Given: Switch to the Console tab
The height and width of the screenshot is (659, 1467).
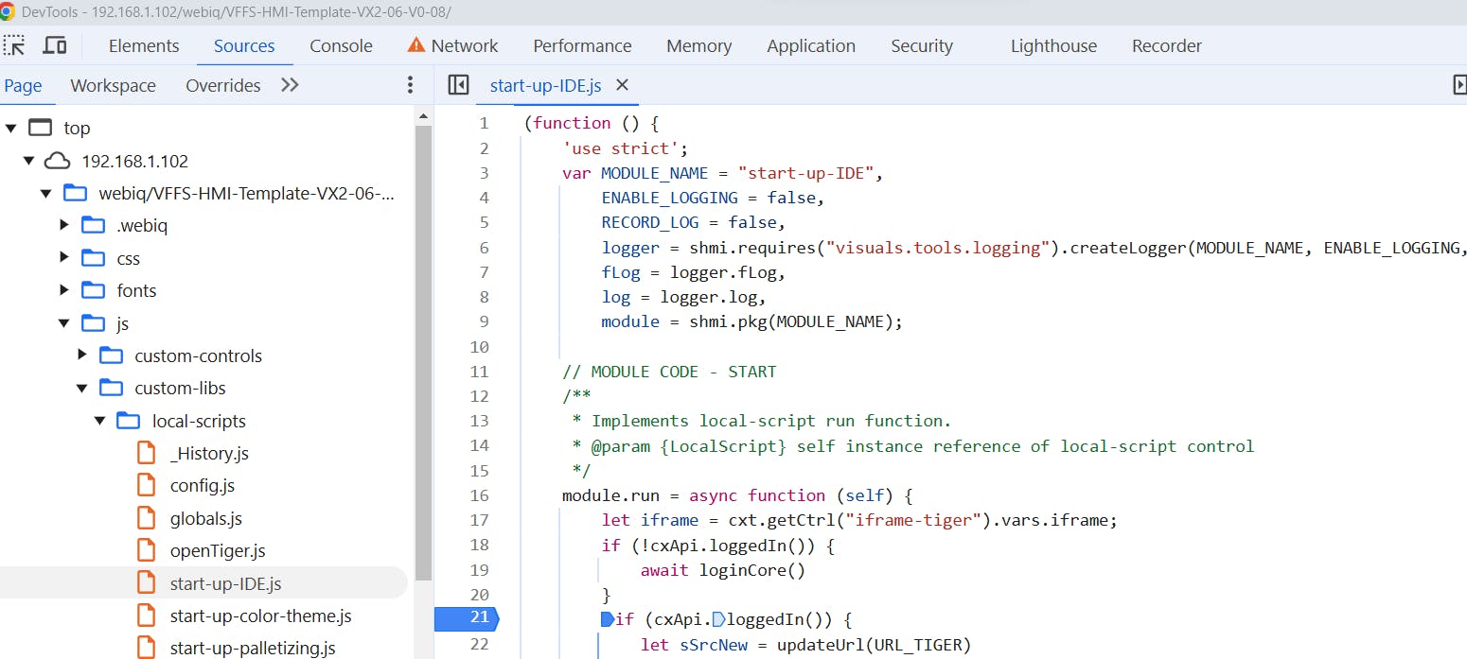Looking at the screenshot, I should (341, 45).
